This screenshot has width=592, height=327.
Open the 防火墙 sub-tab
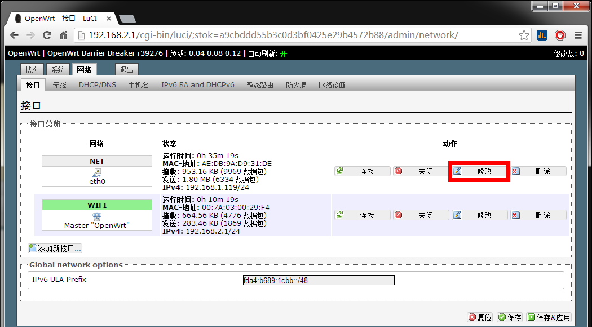297,85
